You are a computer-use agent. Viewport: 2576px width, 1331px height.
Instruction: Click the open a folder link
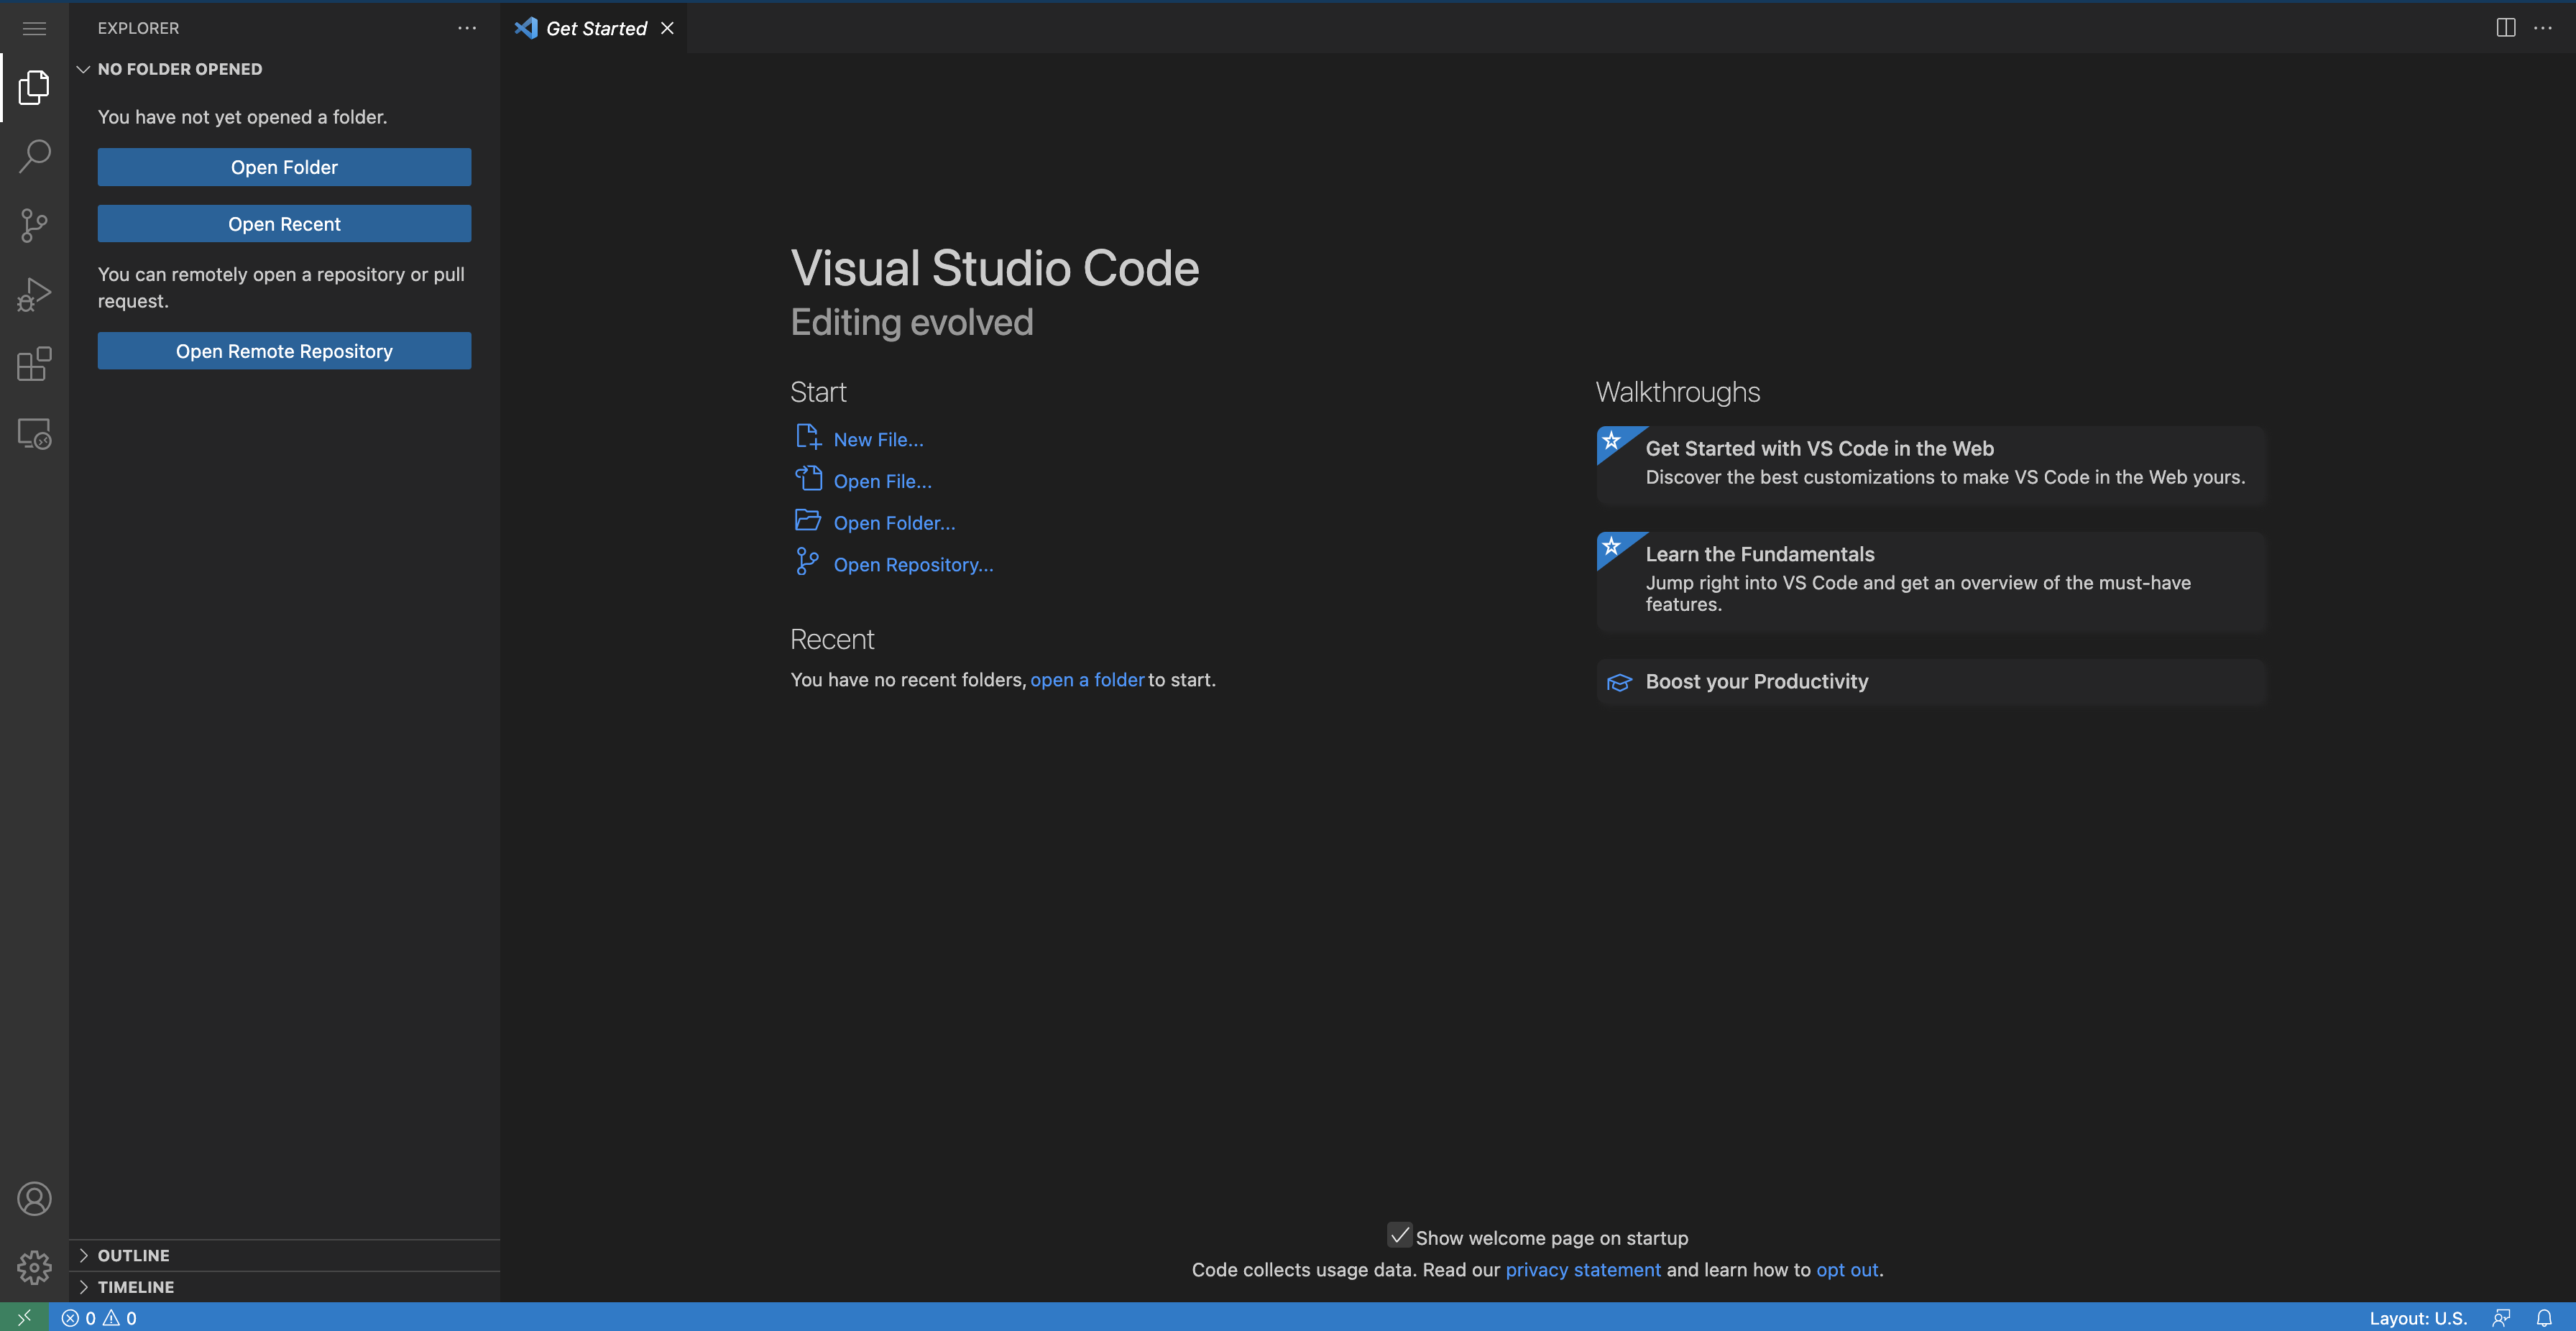pos(1087,680)
